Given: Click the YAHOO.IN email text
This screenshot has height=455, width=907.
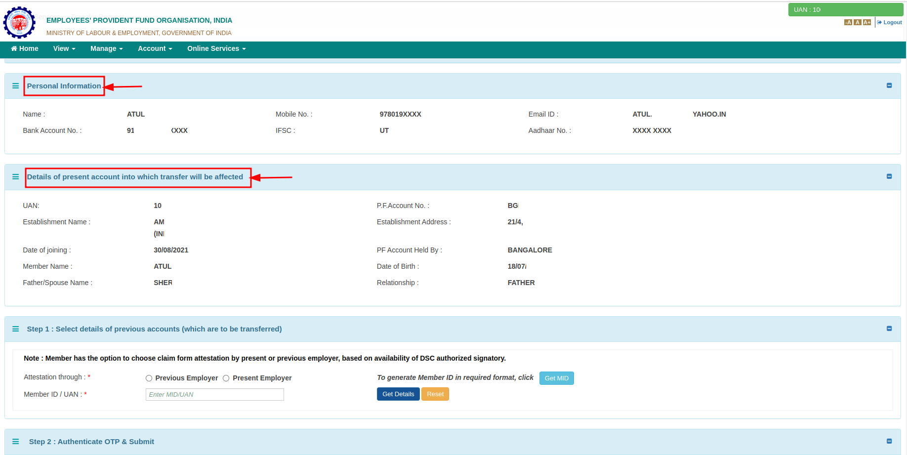Looking at the screenshot, I should click(x=709, y=114).
